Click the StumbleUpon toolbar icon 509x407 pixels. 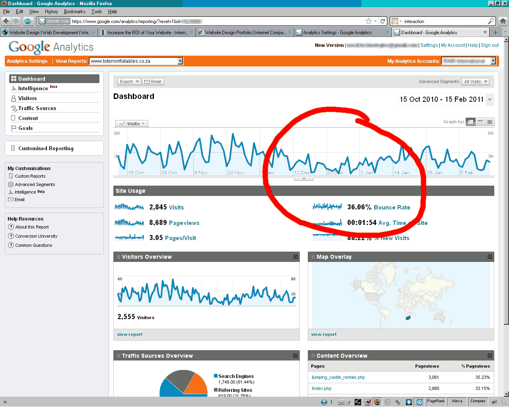[x=27, y=21]
